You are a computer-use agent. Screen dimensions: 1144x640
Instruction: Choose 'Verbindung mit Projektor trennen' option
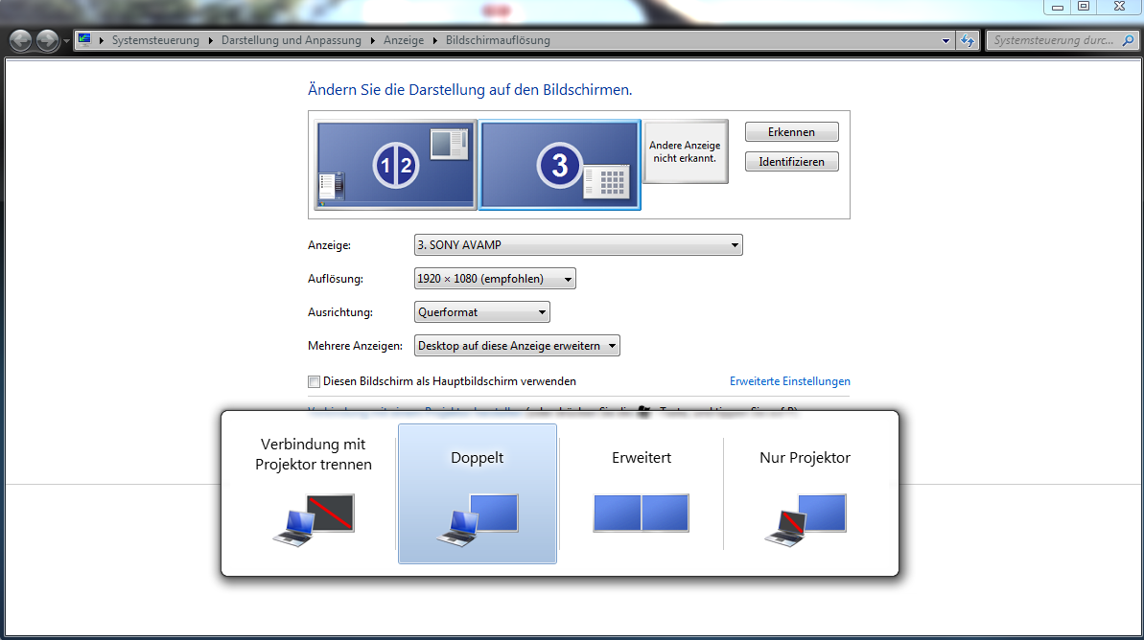[x=314, y=493]
